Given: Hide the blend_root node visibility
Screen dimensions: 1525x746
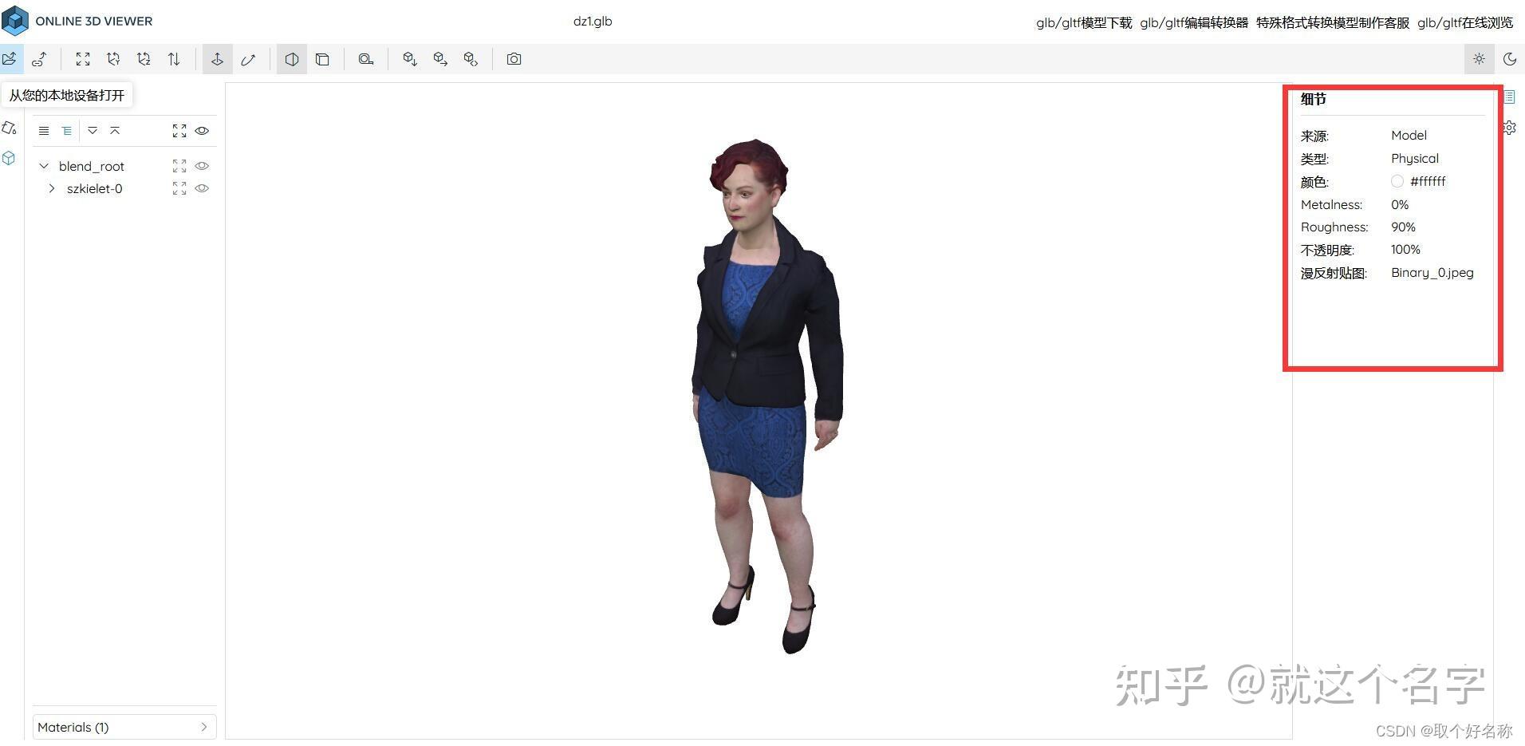Looking at the screenshot, I should click(x=202, y=166).
